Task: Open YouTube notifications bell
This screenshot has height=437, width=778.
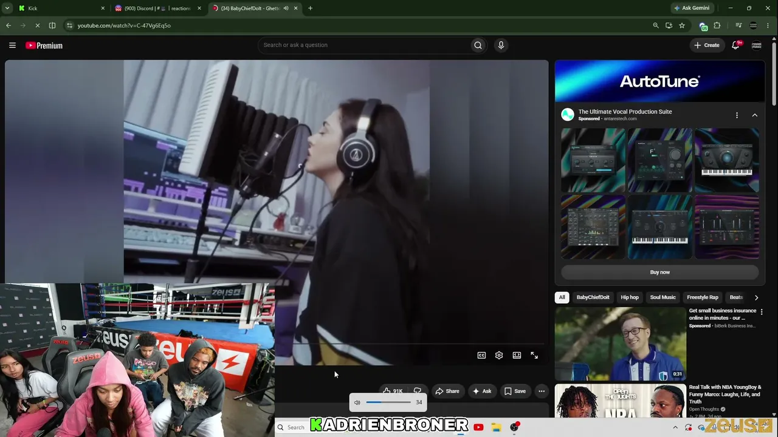Action: click(x=736, y=45)
